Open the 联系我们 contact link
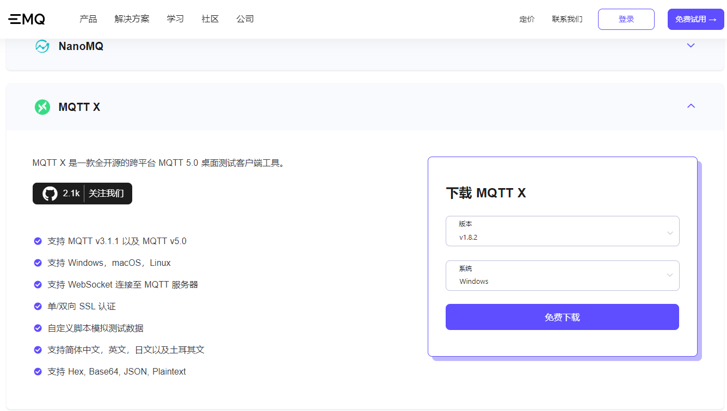727x411 pixels. [567, 19]
